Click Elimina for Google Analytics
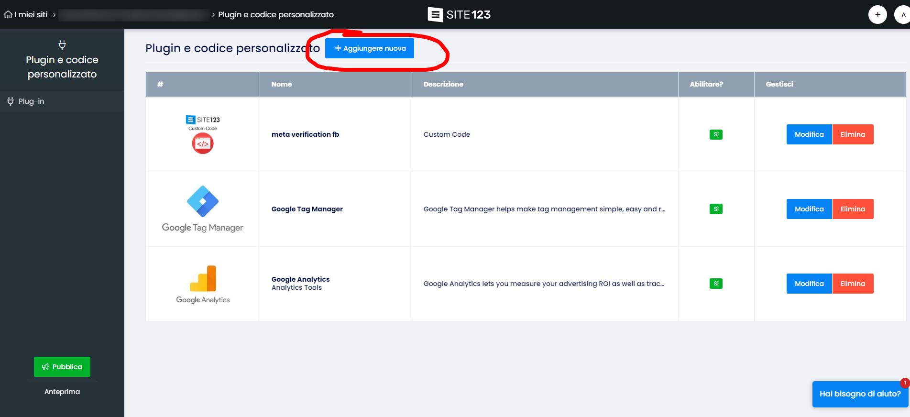This screenshot has height=417, width=910. point(853,284)
